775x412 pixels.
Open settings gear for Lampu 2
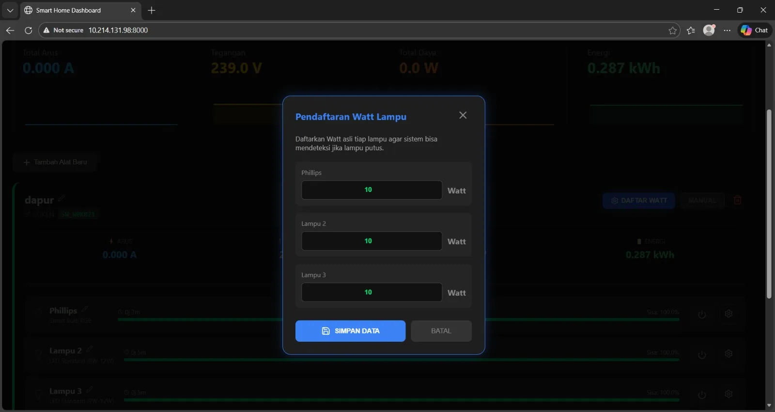click(728, 354)
